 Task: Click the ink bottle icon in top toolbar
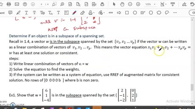102,4
